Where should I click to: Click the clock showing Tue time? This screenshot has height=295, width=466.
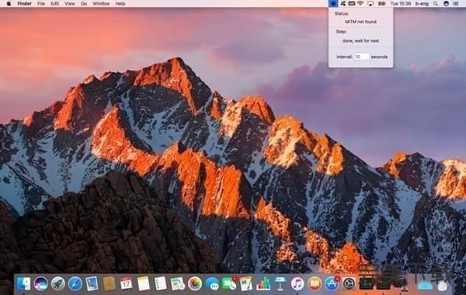(x=400, y=4)
